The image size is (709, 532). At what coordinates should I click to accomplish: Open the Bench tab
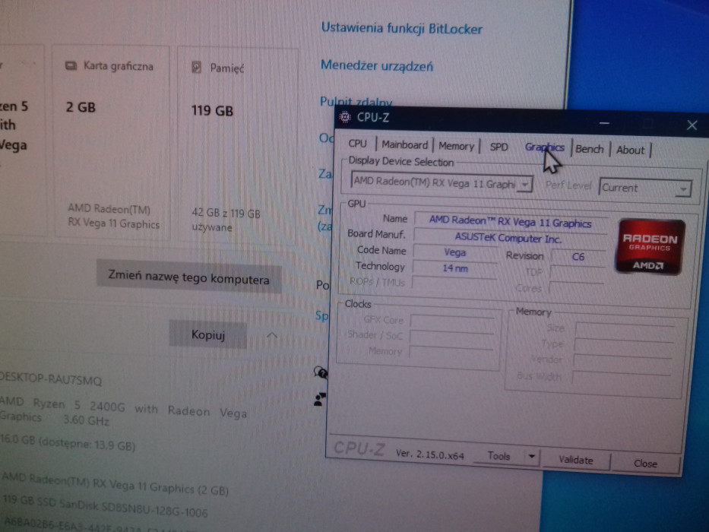click(589, 149)
